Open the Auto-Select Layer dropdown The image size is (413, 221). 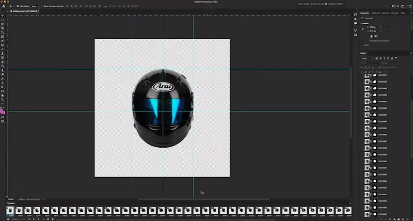(x=35, y=6)
